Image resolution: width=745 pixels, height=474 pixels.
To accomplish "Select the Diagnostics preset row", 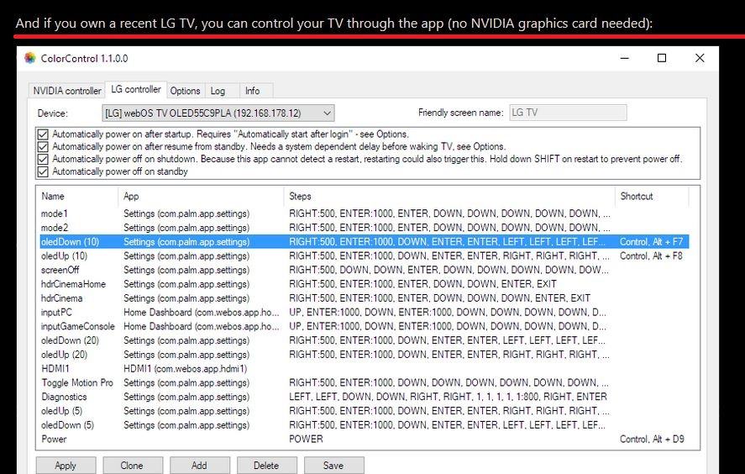I will [365, 397].
